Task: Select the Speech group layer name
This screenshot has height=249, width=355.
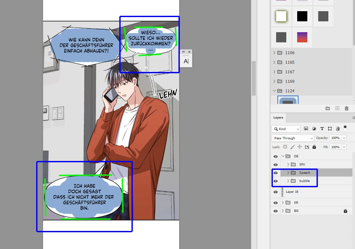Action: 305,172
